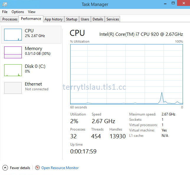This screenshot has height=175, width=190.
Task: Open the View menu
Action: pos(32,12)
